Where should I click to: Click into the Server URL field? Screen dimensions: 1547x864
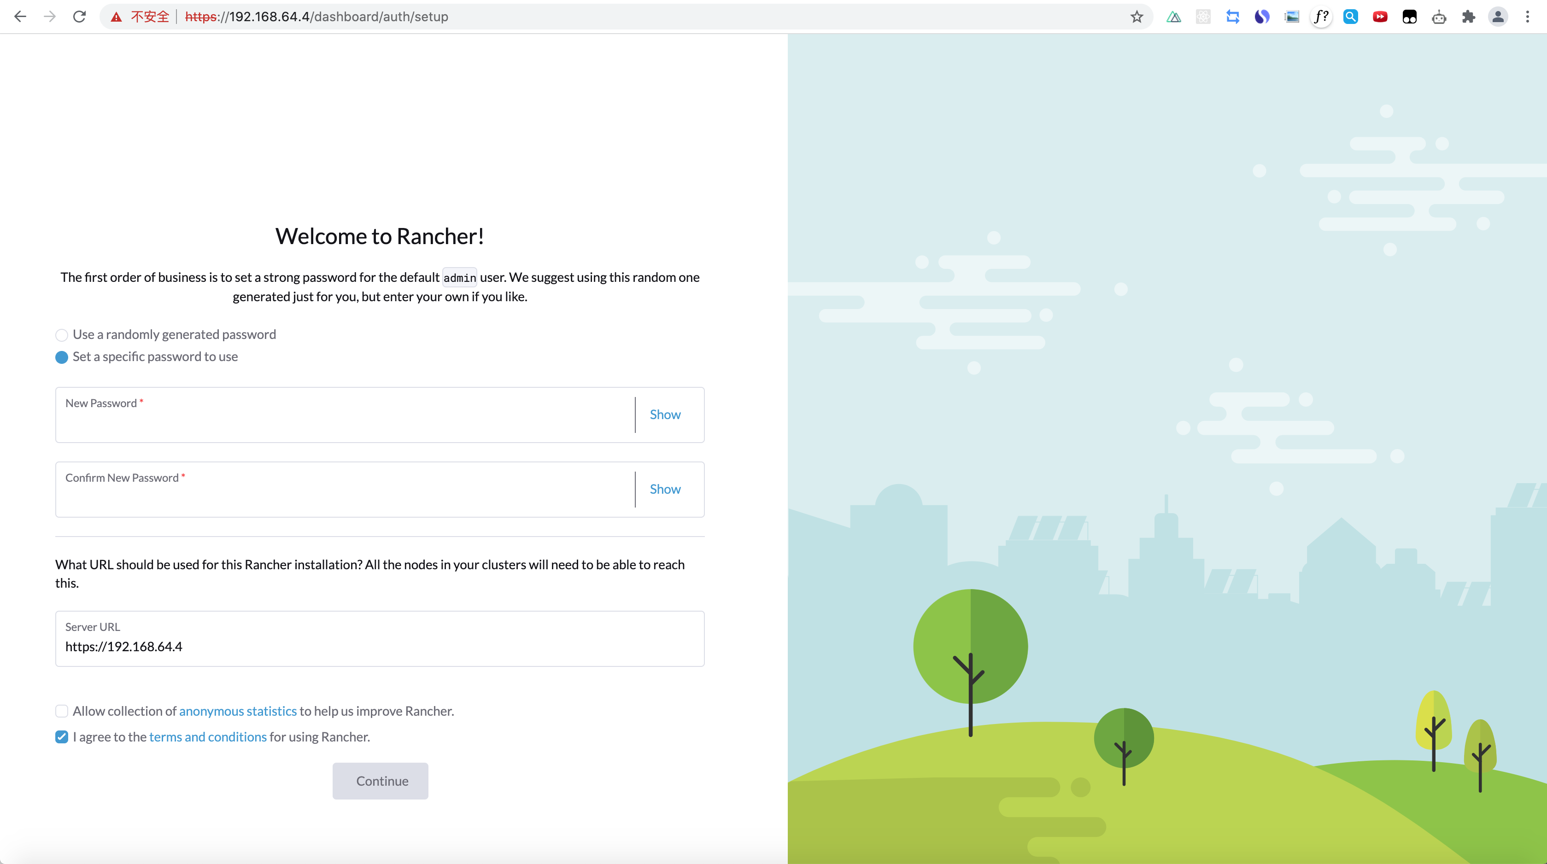pyautogui.click(x=380, y=639)
